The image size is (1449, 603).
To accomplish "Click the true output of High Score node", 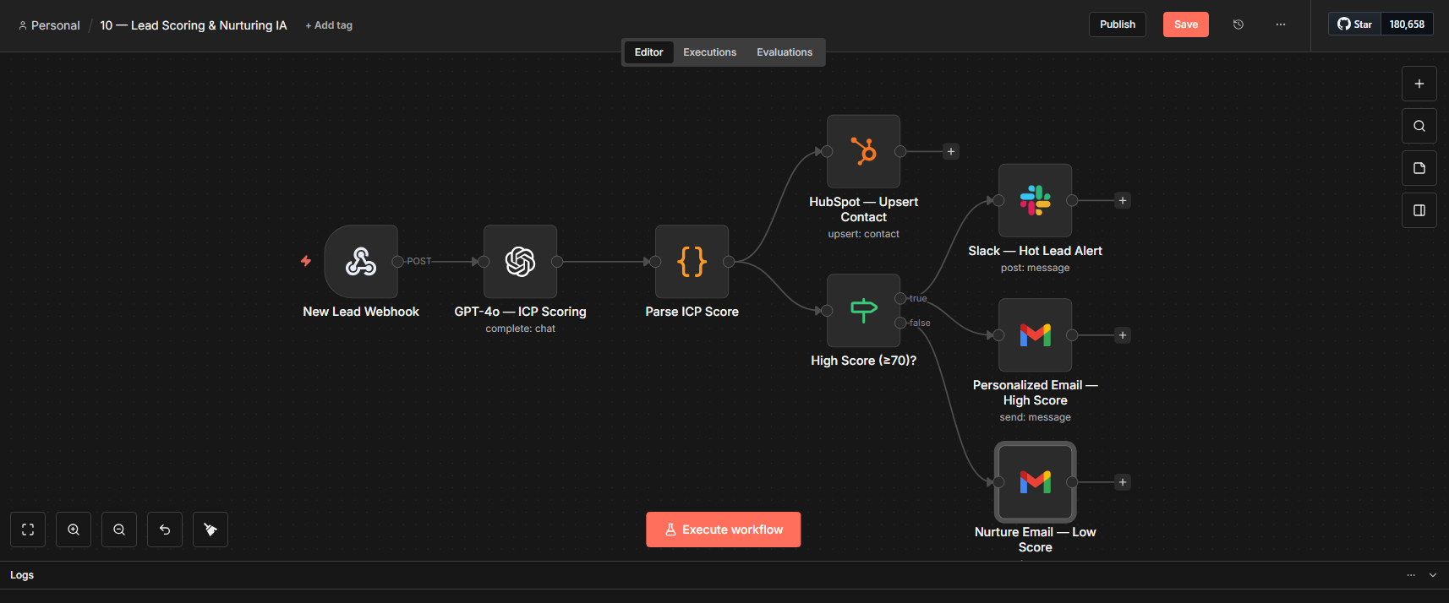I will pos(900,298).
